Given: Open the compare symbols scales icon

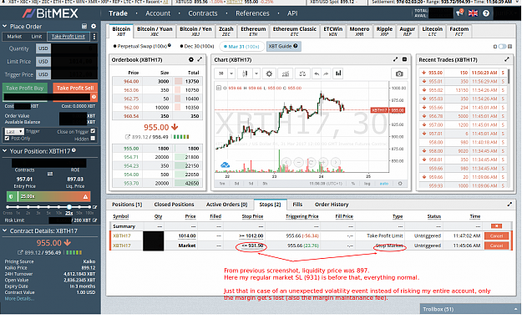Looking at the screenshot, I should point(302,73).
